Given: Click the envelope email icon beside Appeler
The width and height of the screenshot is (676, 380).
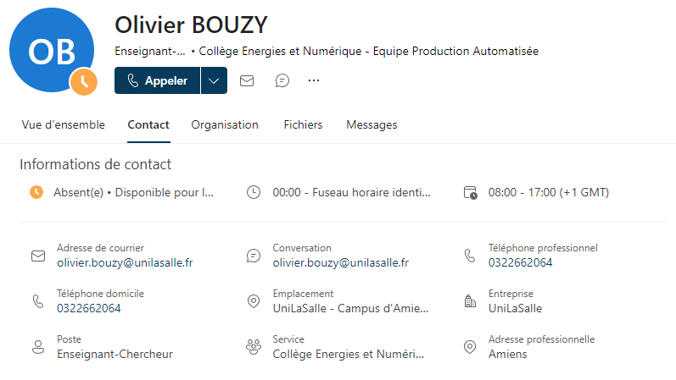Looking at the screenshot, I should point(247,80).
